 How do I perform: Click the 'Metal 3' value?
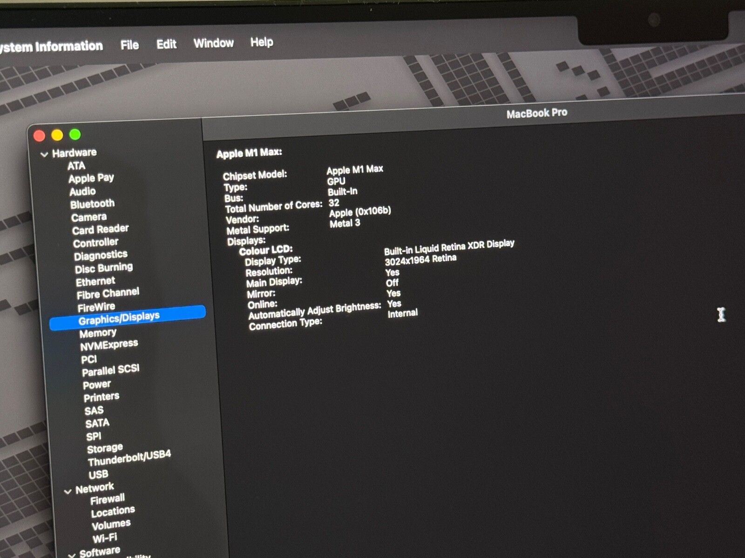tap(345, 223)
